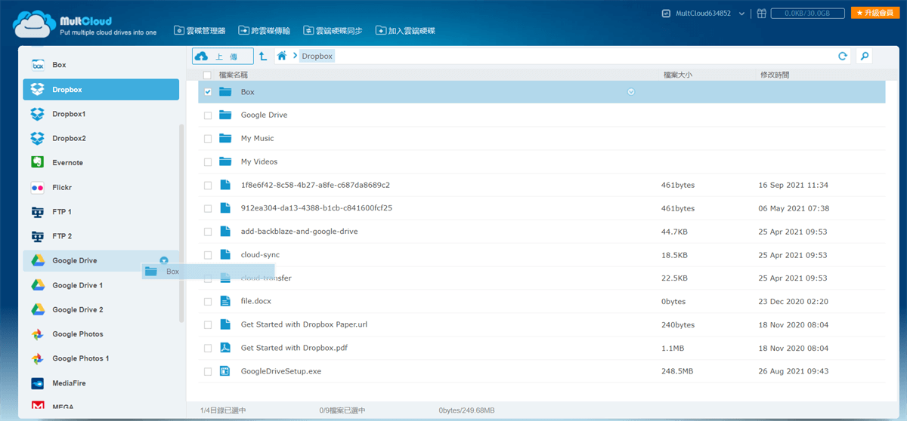This screenshot has width=907, height=421.
Task: Check the GoogleDriveSetup.exe checkbox
Action: click(x=207, y=371)
